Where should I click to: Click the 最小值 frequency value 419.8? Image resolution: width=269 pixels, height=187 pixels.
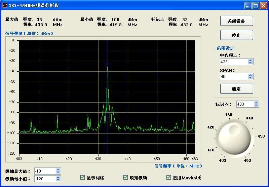point(116,25)
